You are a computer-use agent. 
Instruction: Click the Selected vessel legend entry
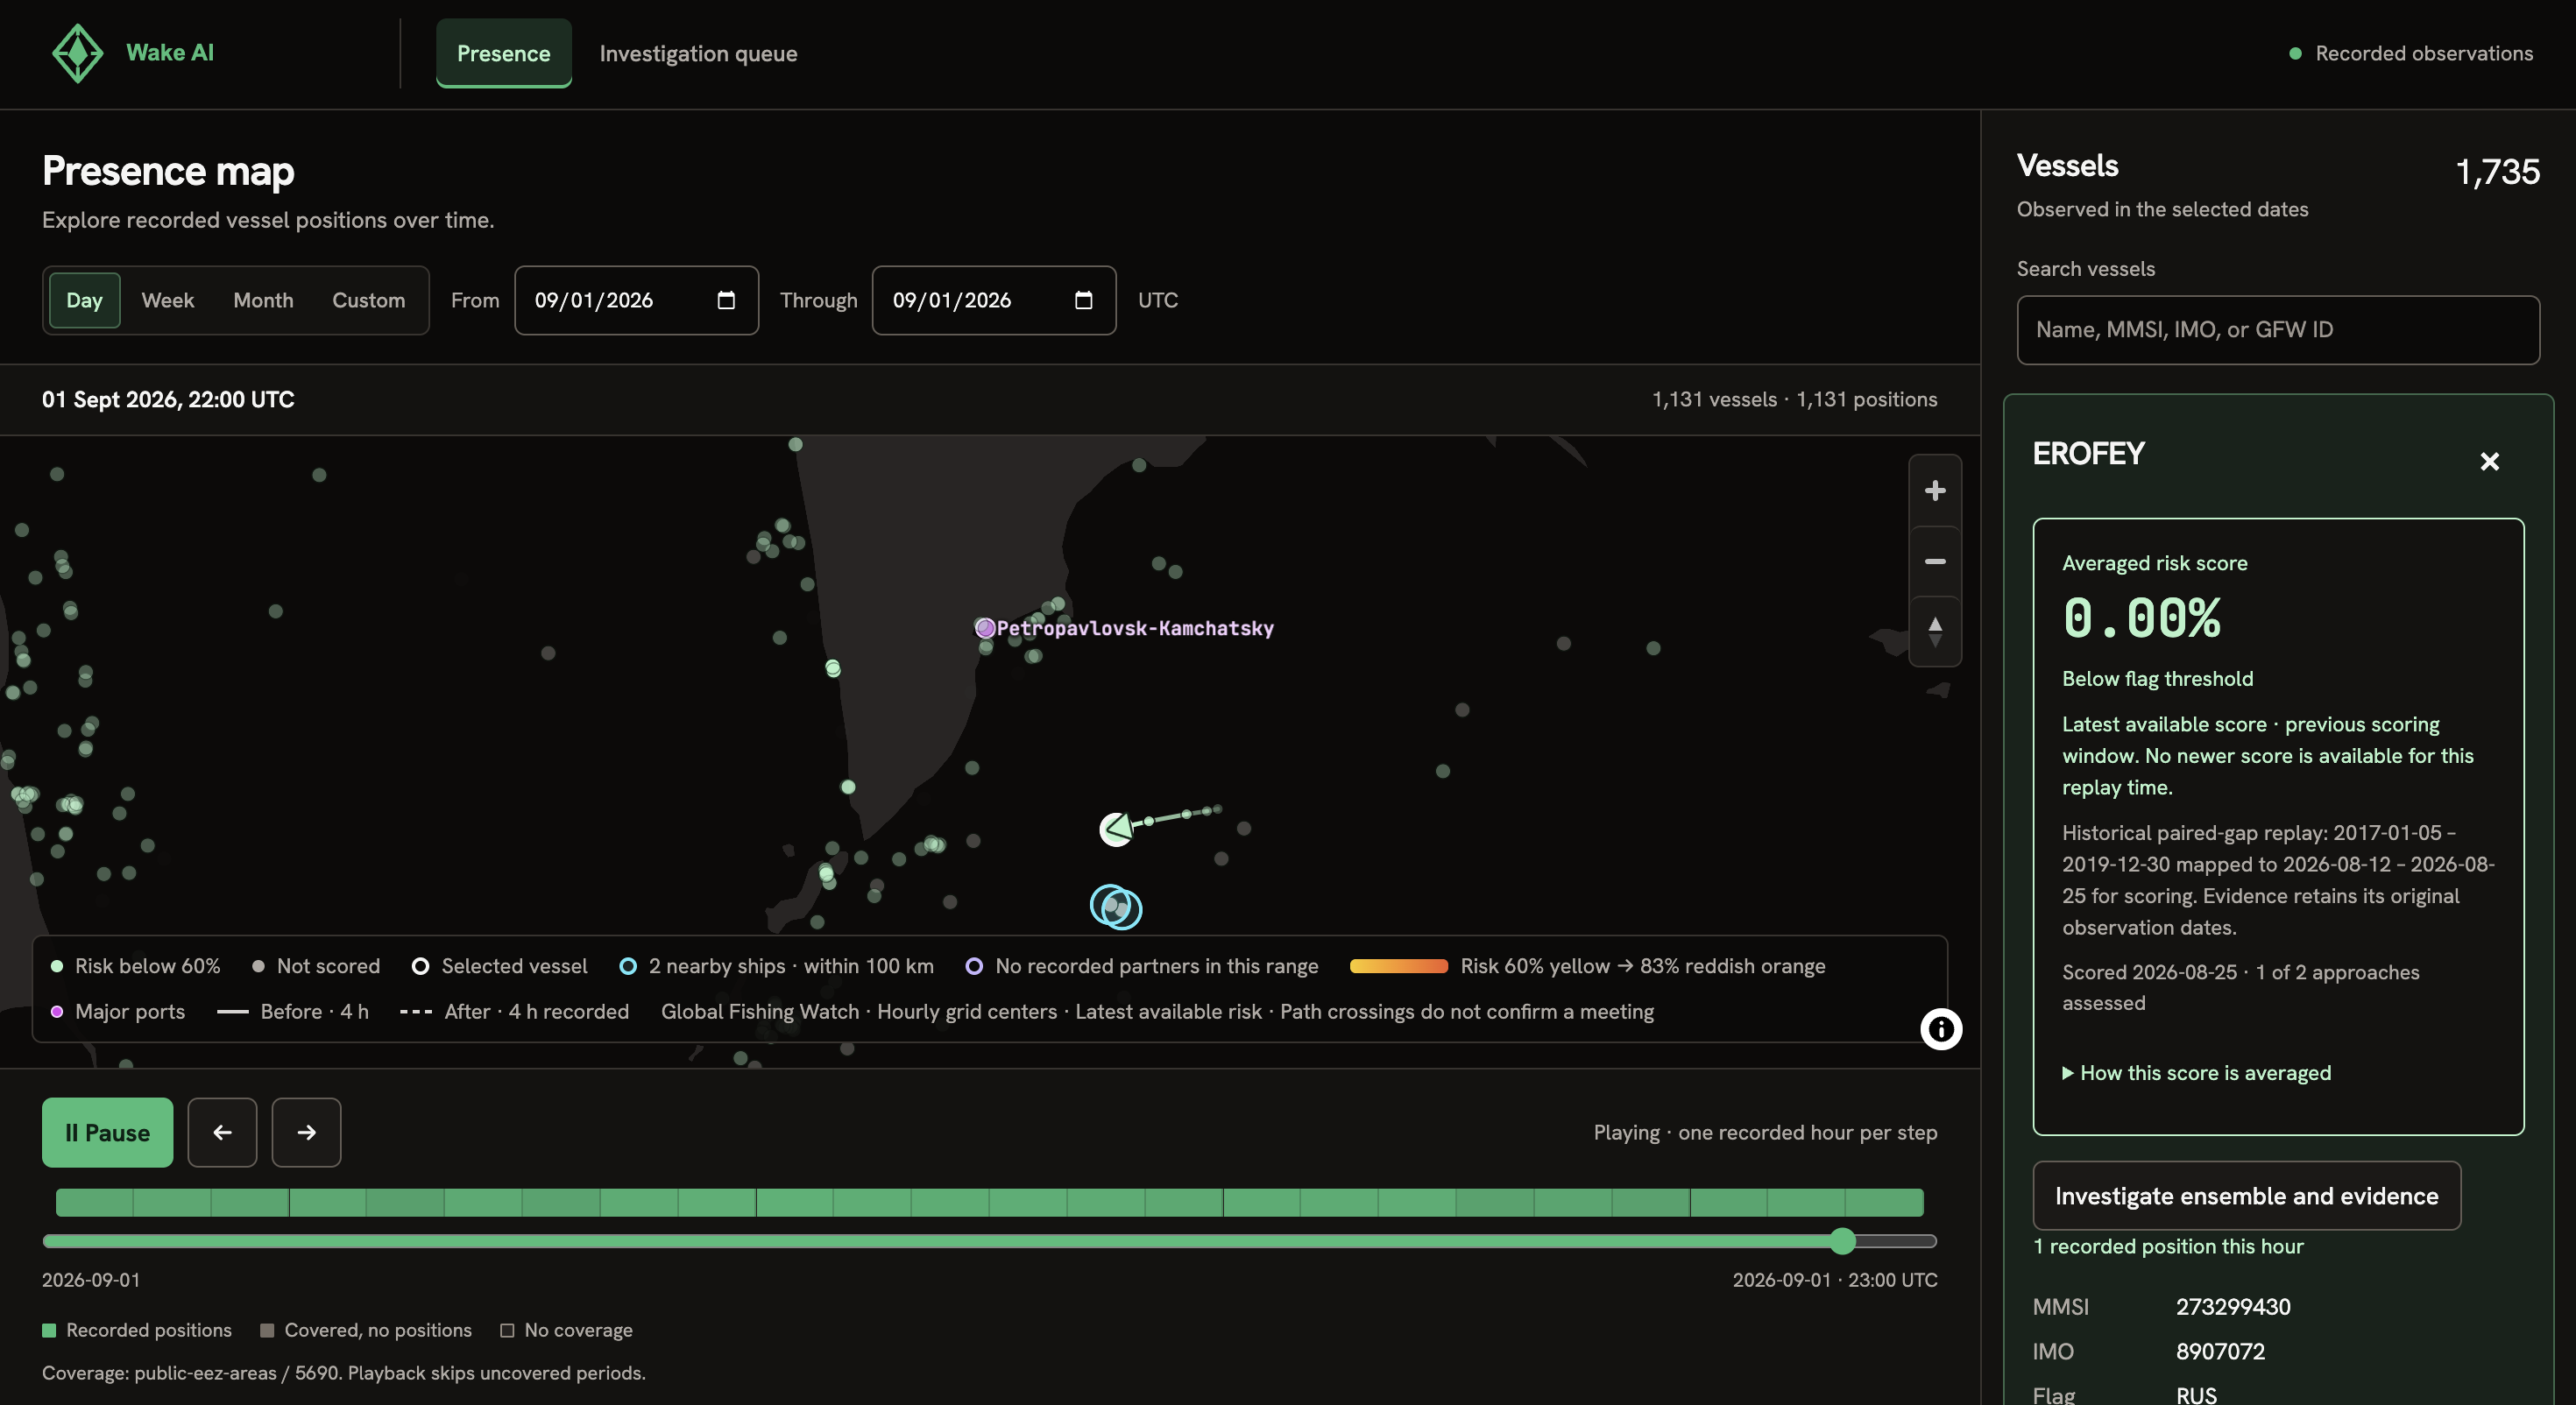500,966
